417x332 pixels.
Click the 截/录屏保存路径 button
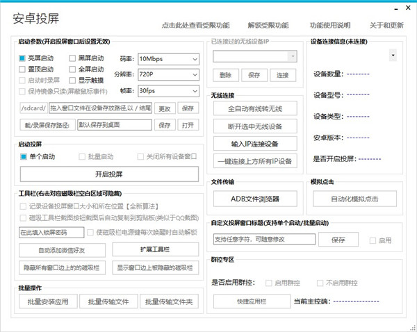47,125
